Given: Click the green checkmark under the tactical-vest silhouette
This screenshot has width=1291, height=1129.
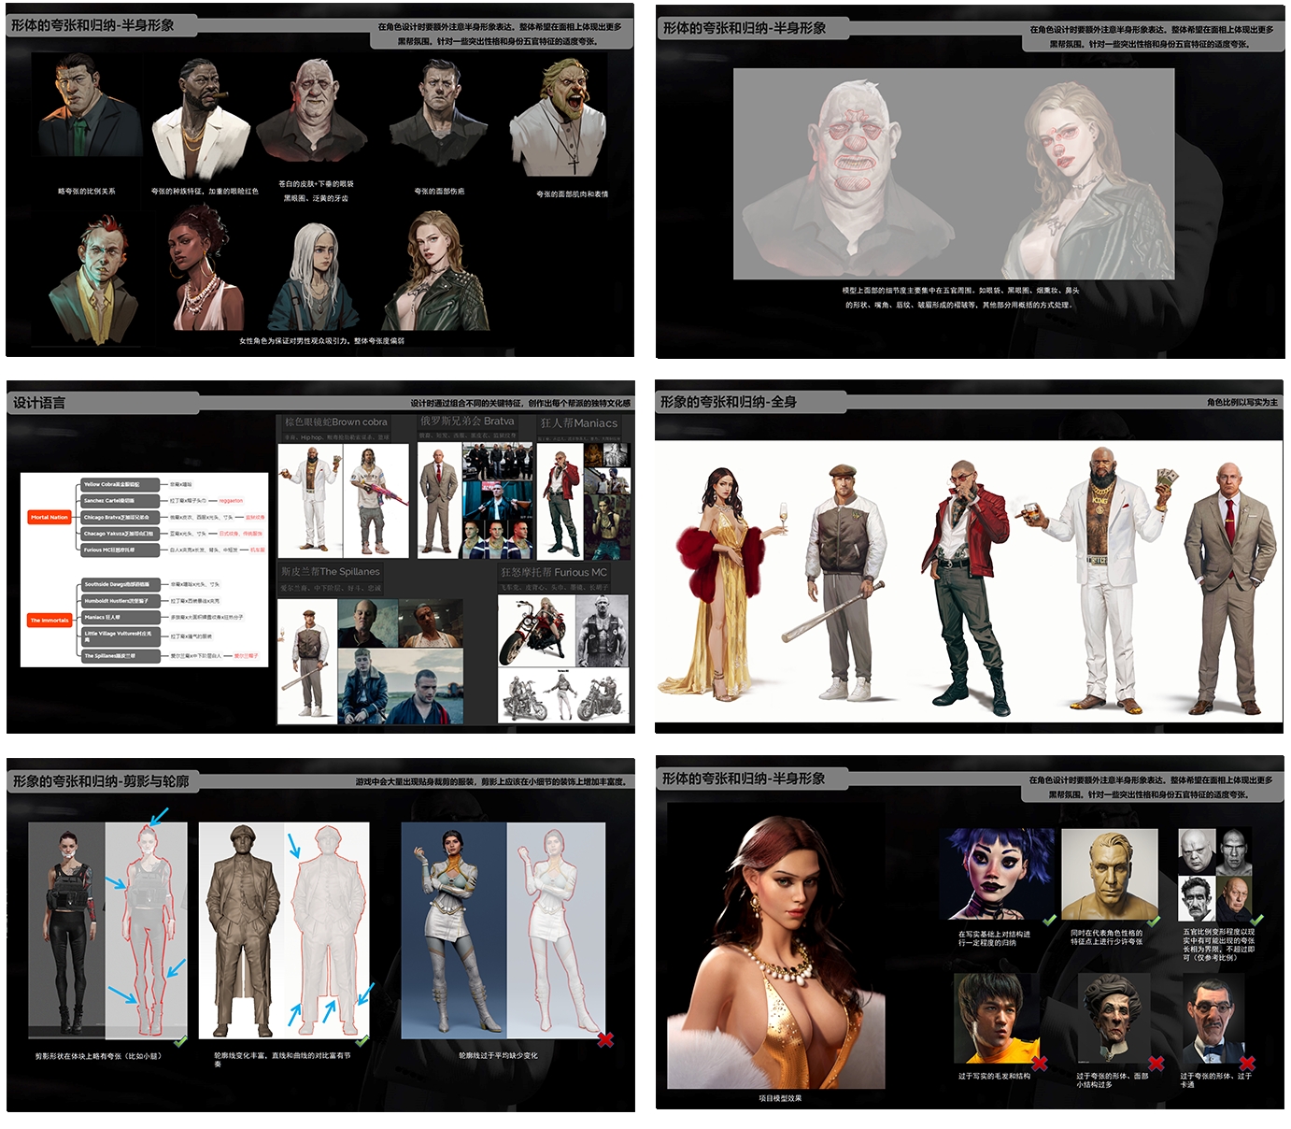Looking at the screenshot, I should click(180, 1040).
